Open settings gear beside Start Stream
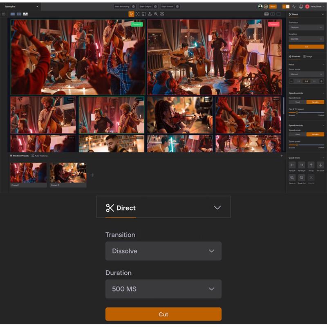 point(177,7)
